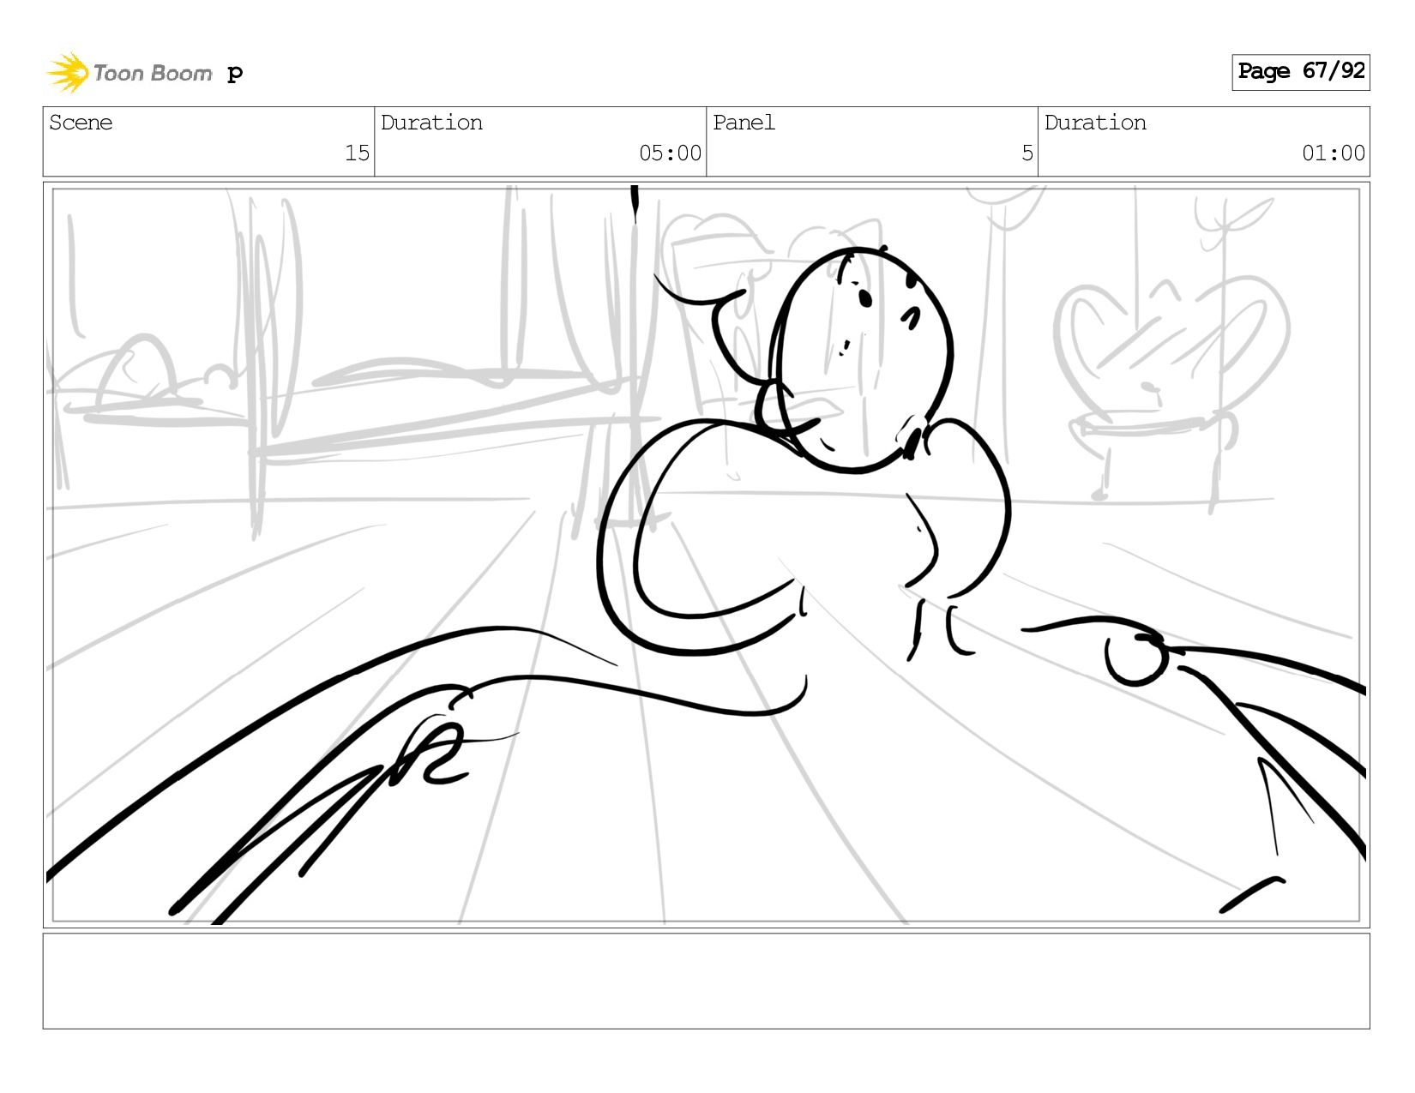Click the storyboard panel drawing
1415x1093 pixels.
click(706, 555)
